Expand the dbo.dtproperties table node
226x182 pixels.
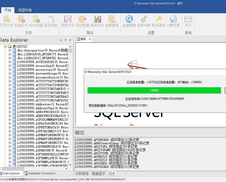point(10,50)
